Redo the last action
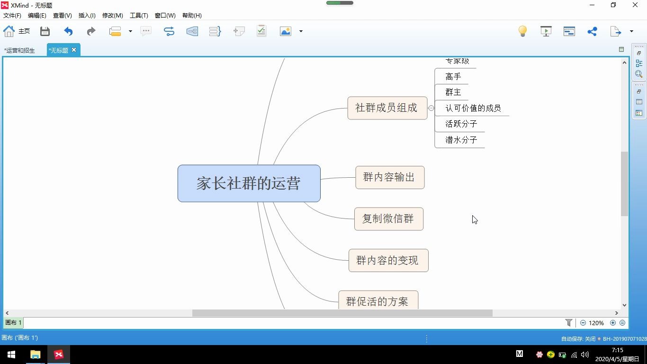Viewport: 647px width, 364px height. 91,31
